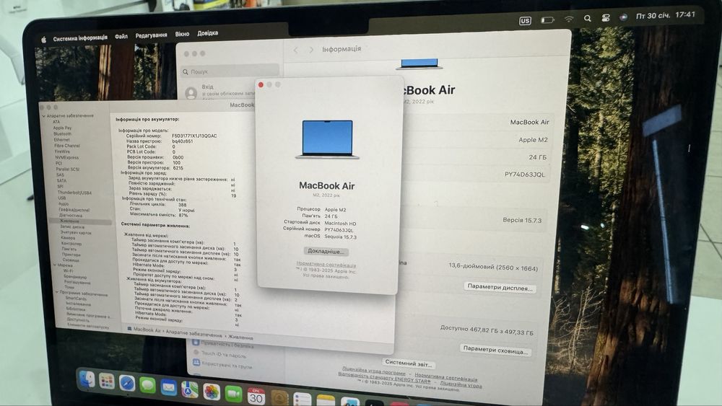Select SmartCards in the sidebar
The width and height of the screenshot is (722, 406).
[76, 299]
